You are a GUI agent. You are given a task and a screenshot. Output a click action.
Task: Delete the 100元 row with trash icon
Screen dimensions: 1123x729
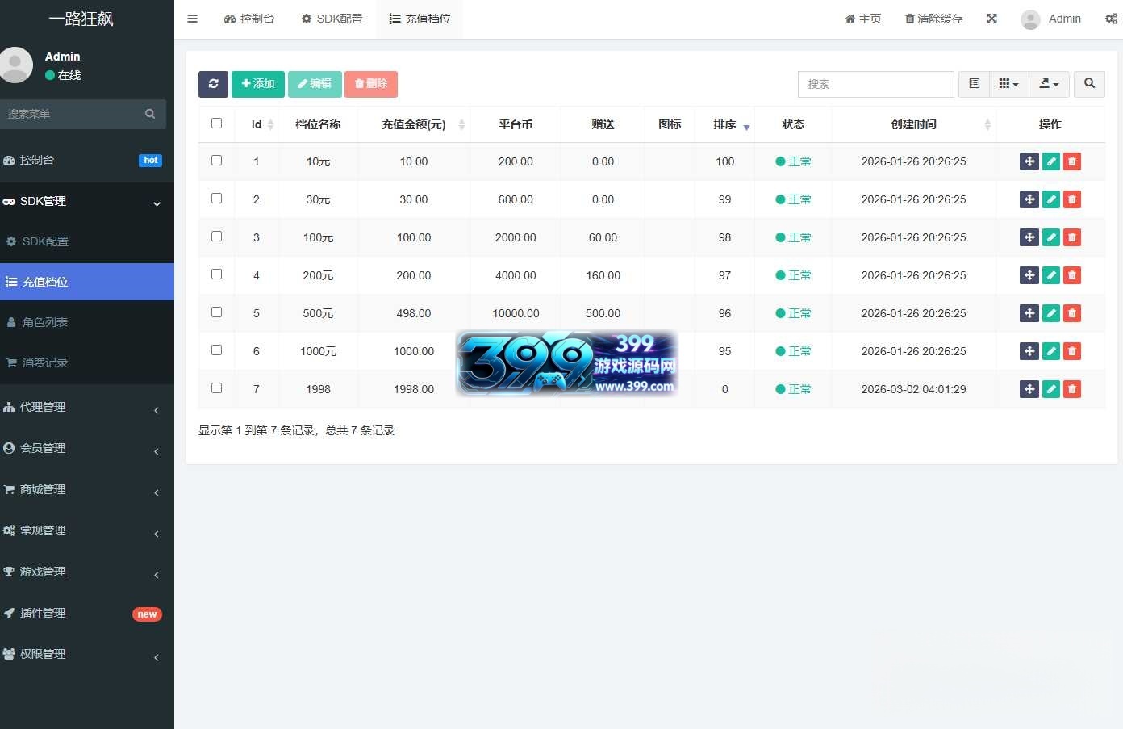click(x=1072, y=237)
